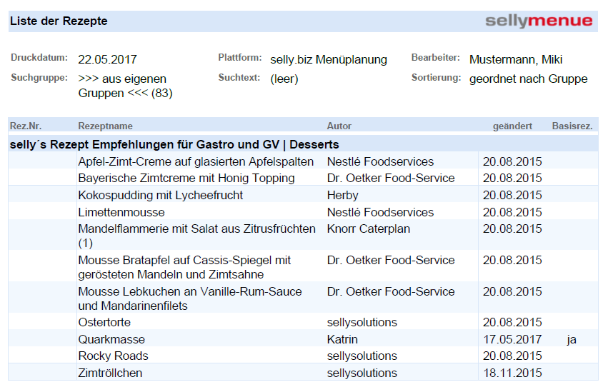
Task: Select the Ostertorte recipe row
Action: (104, 323)
